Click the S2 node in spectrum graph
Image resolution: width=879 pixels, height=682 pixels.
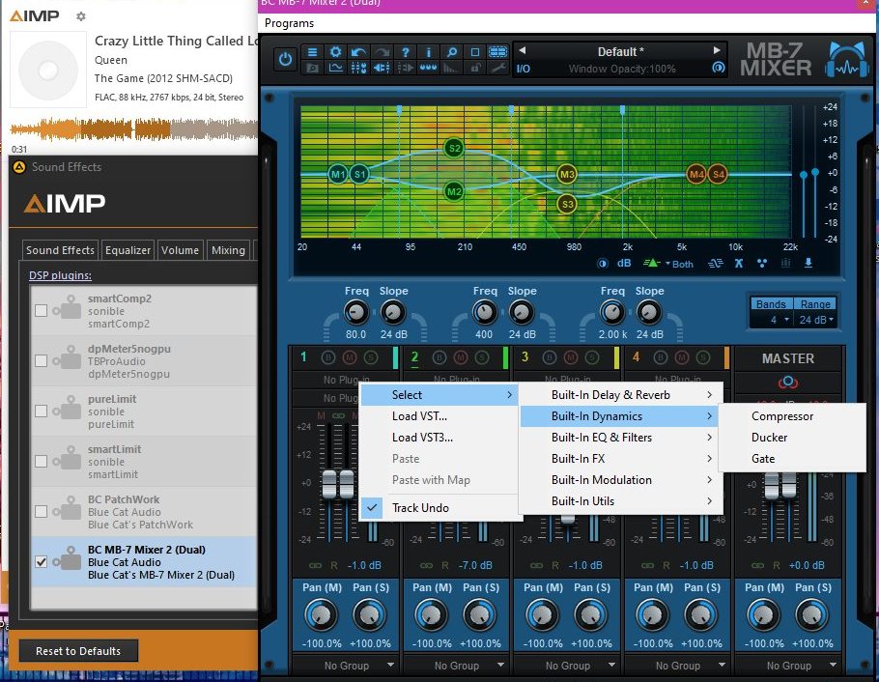tap(454, 149)
